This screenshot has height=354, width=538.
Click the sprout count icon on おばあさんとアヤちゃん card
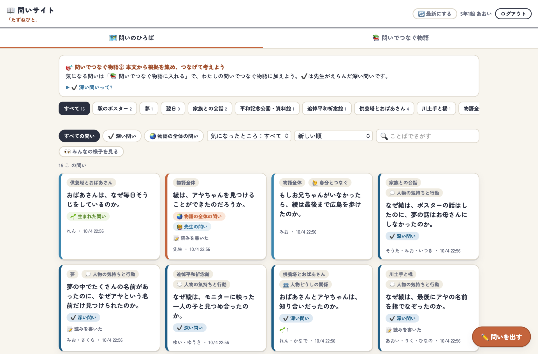pos(282,330)
